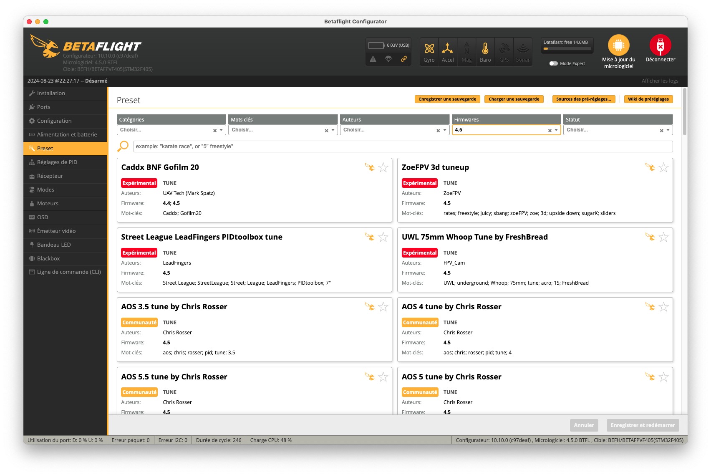
Task: Star the Street League LeadFingers preset
Action: 383,237
